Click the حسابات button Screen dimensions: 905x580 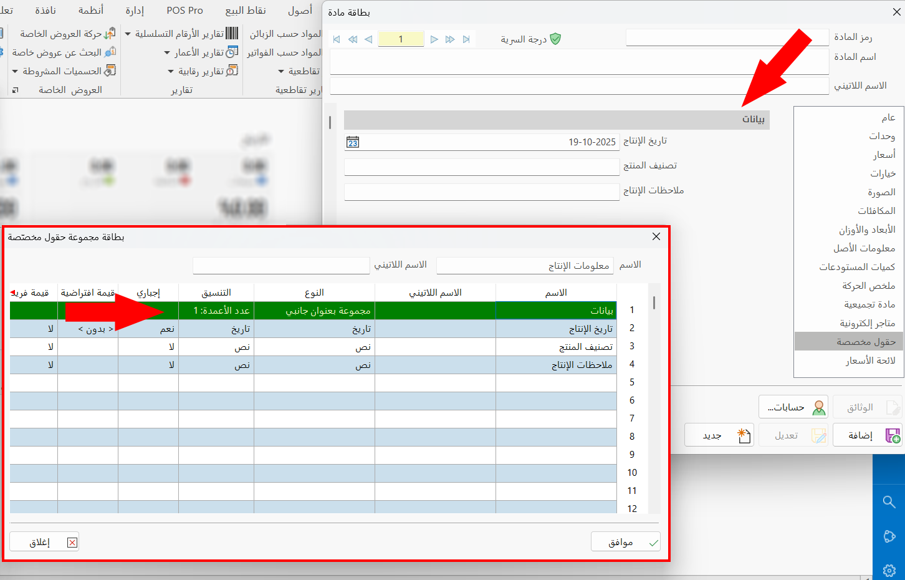coord(793,407)
